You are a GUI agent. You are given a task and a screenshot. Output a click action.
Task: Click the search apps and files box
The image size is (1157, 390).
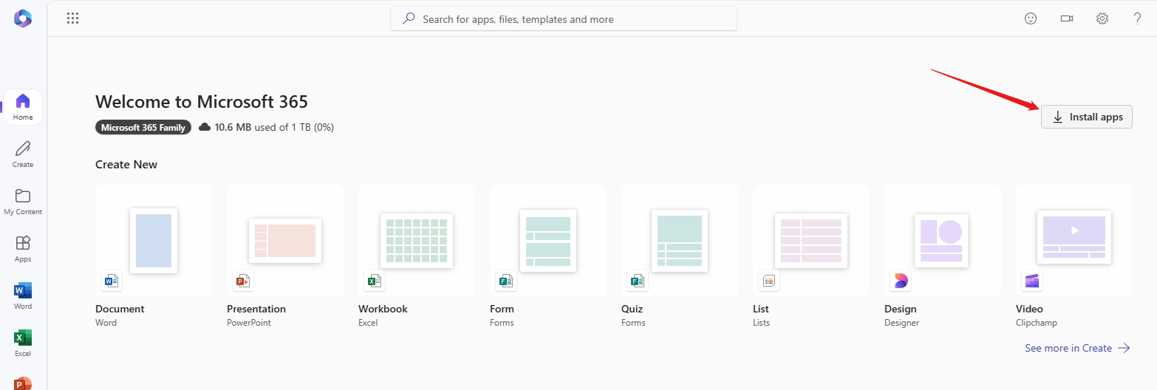564,19
